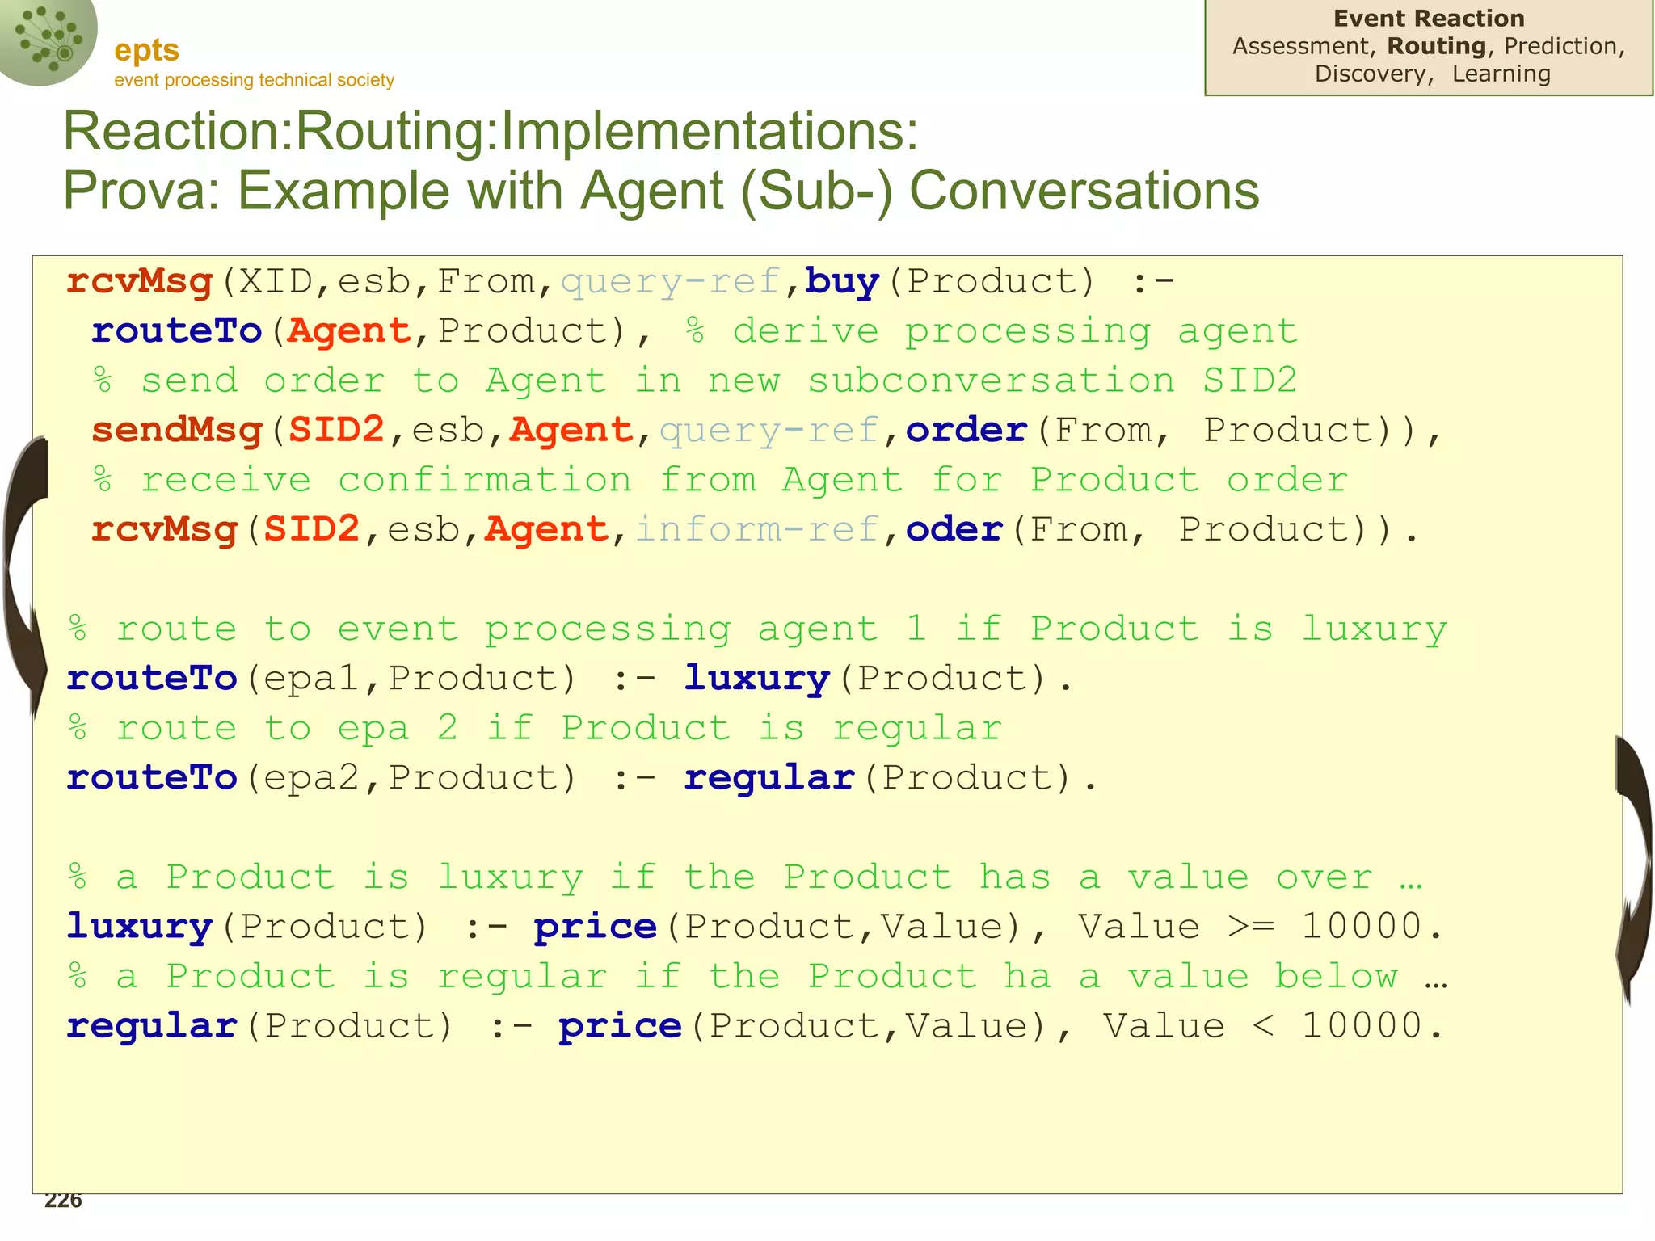Click the sendMsg keyword in code
The image size is (1655, 1241).
tap(177, 430)
